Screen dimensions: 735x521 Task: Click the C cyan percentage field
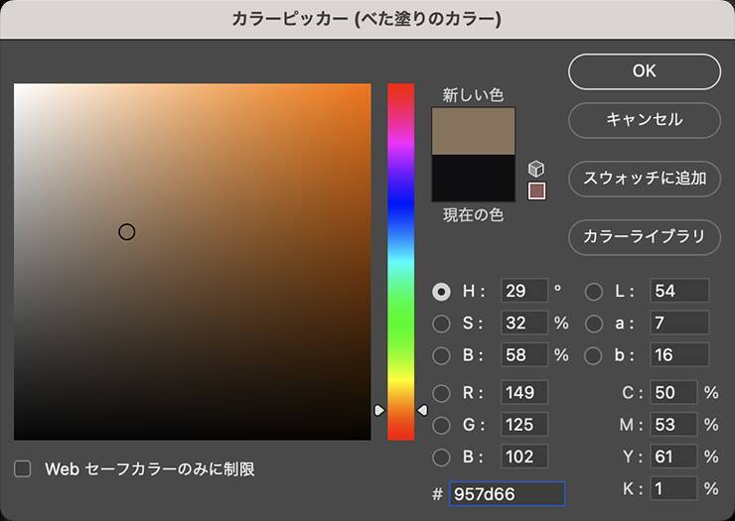point(670,393)
